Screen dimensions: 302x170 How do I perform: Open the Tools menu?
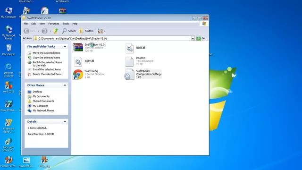coord(66,24)
